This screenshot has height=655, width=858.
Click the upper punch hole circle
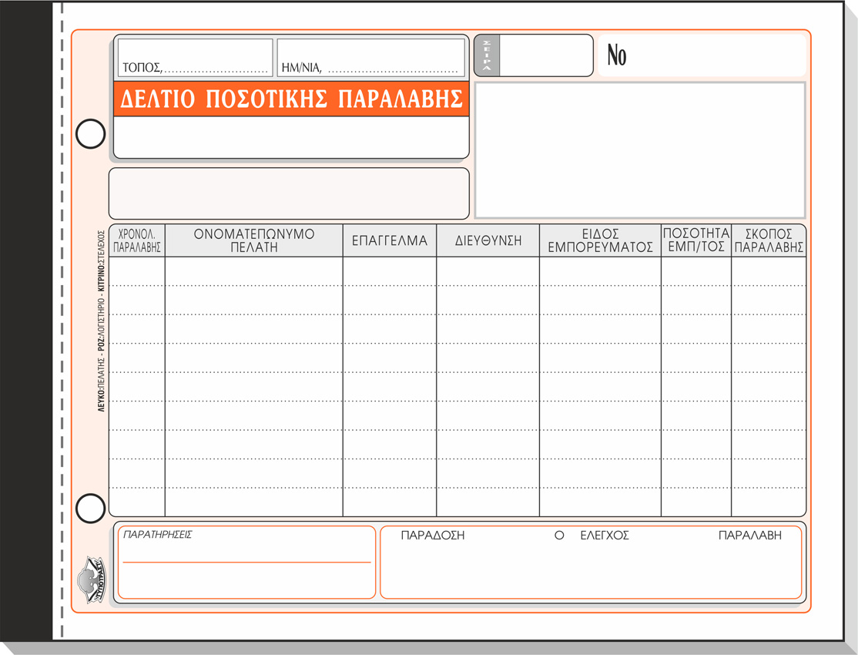click(x=90, y=134)
